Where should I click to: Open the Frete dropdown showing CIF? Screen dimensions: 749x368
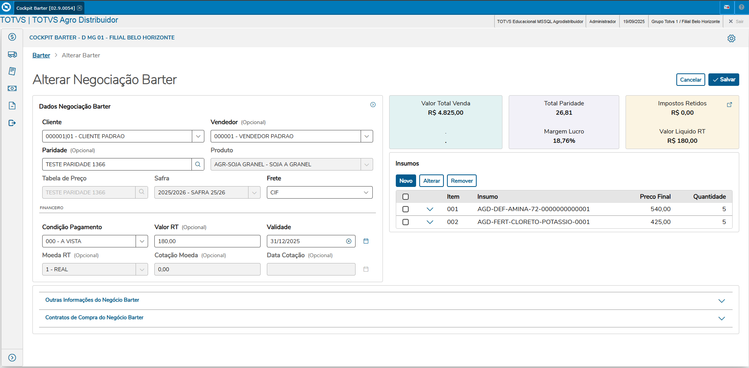tap(319, 192)
